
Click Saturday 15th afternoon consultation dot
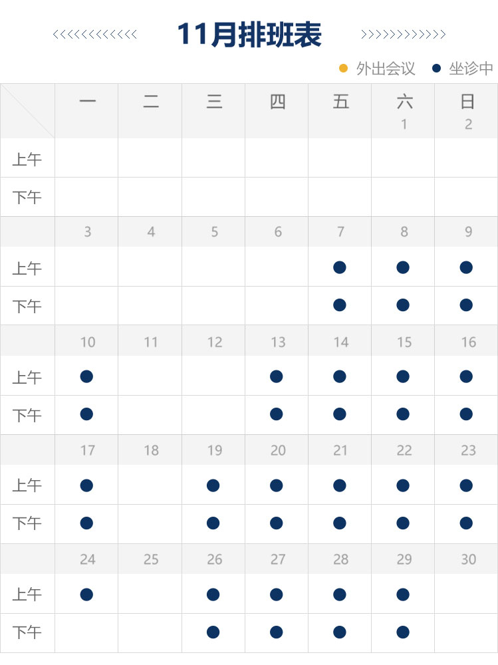coord(403,414)
